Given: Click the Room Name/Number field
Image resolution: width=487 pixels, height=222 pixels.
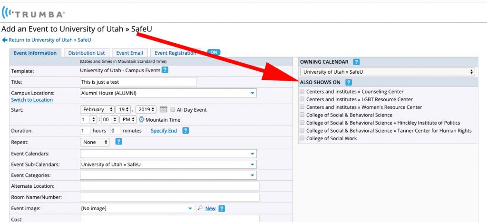Looking at the screenshot, I should point(170,197).
